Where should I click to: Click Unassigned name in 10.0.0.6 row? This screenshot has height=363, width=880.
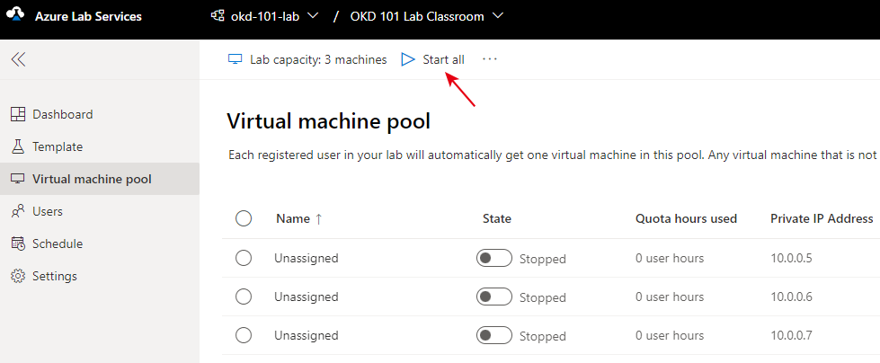pyautogui.click(x=306, y=297)
